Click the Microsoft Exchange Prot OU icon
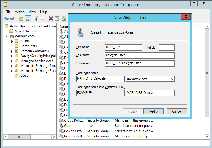This screenshot has height=148, width=212. [17, 66]
